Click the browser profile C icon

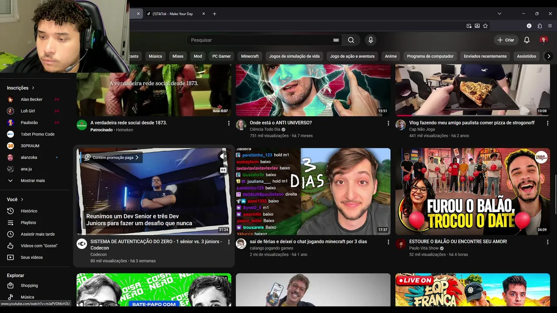pos(529,26)
